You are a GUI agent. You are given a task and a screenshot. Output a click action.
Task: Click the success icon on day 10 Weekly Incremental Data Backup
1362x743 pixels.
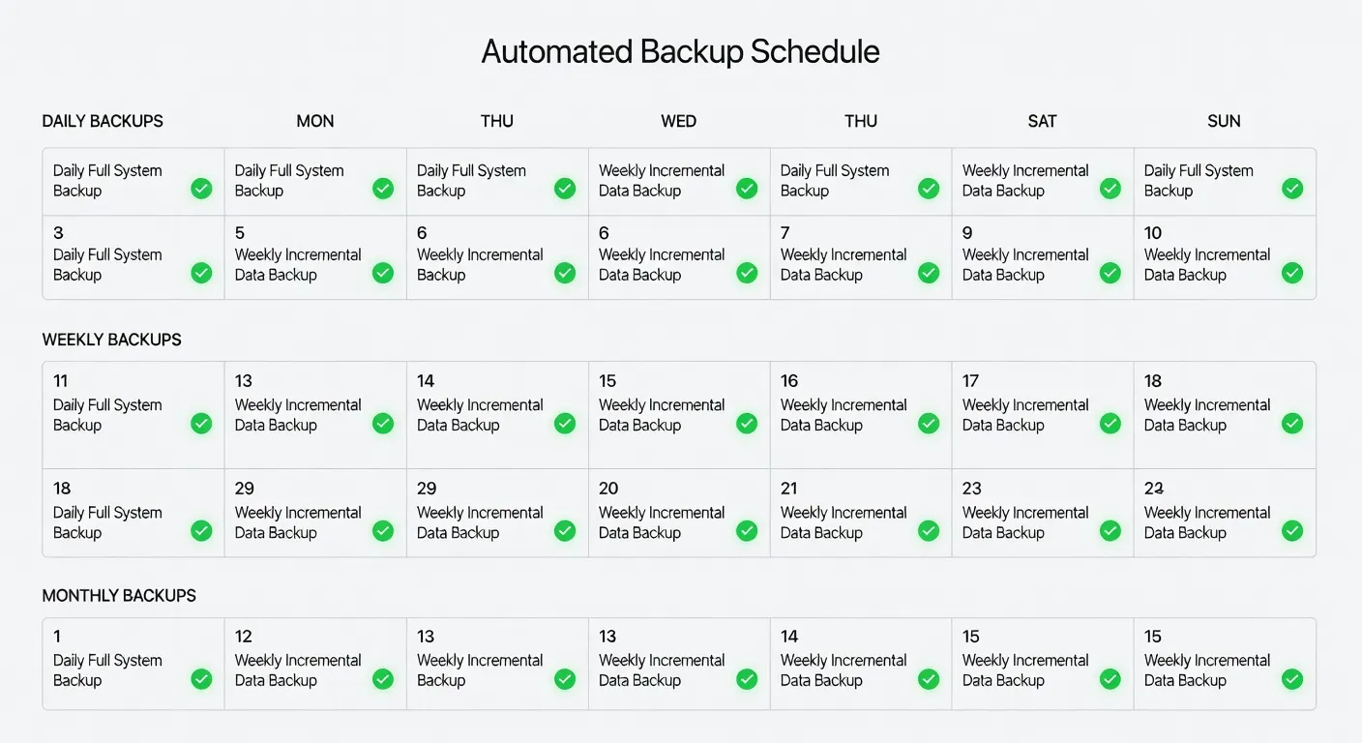pos(1292,273)
